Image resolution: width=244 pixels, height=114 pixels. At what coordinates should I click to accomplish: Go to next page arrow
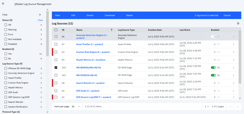tap(237, 106)
